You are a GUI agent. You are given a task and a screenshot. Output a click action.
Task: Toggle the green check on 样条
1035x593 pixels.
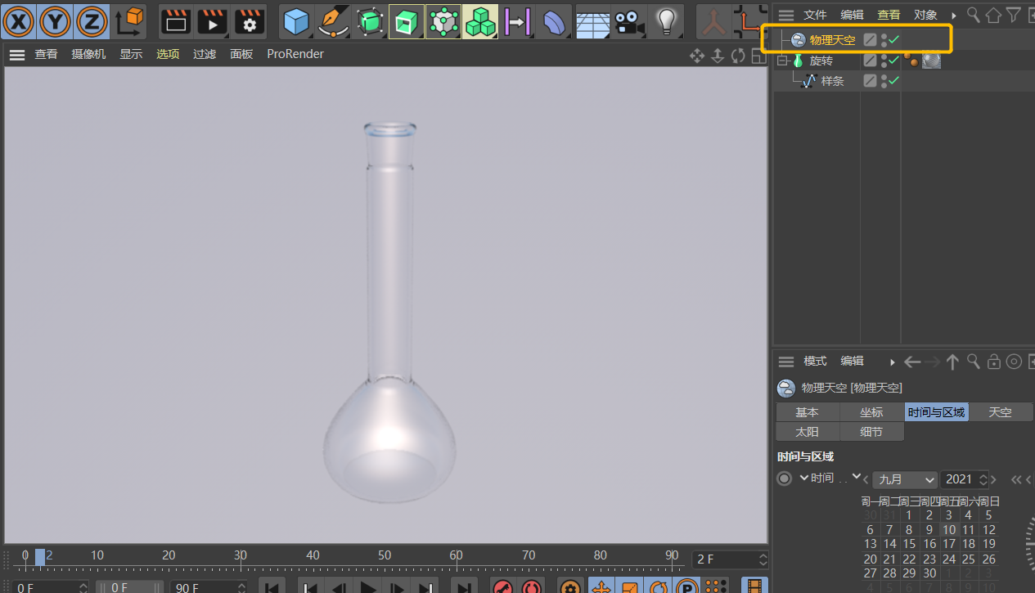(x=894, y=81)
